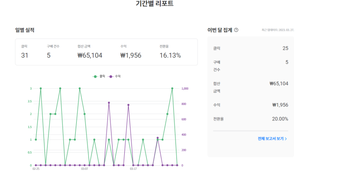The image size is (337, 177).
Task: Click the 1.5 label on left axis
Action: pyautogui.click(x=29, y=127)
